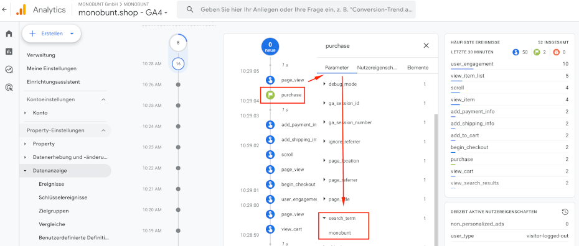Select the minute bubble showing 8
Screen dimensions: 579x246
pos(178,43)
